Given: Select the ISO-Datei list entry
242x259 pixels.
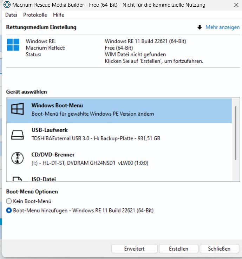Looking at the screenshot, I should click(x=119, y=177).
